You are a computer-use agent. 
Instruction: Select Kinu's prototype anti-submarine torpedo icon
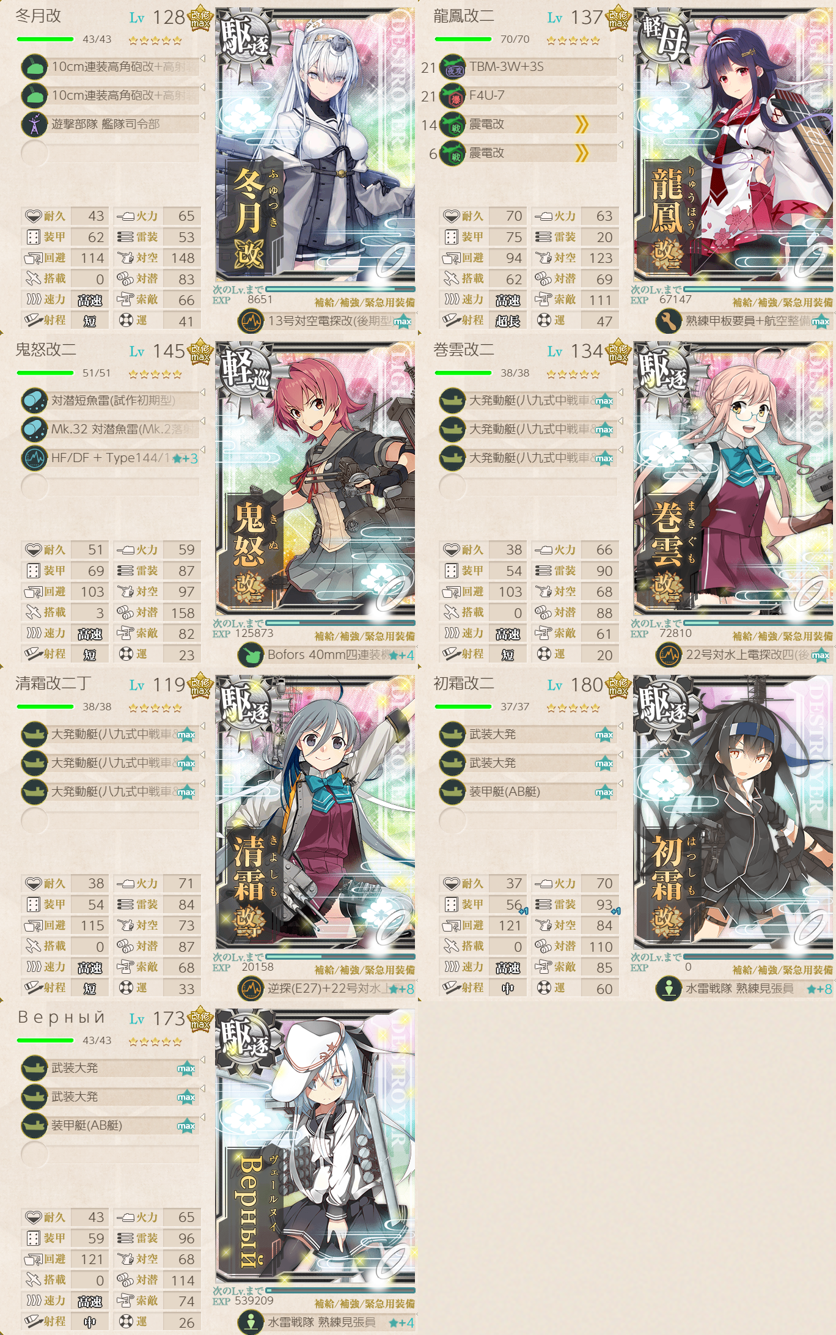click(34, 400)
